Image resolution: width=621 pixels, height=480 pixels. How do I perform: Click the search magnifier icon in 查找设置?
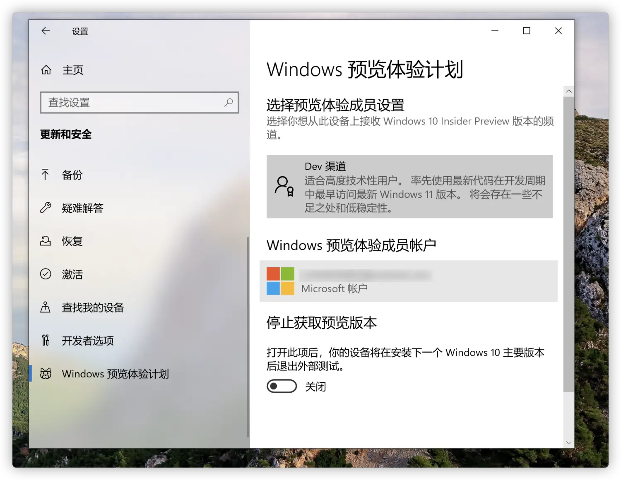pos(229,102)
